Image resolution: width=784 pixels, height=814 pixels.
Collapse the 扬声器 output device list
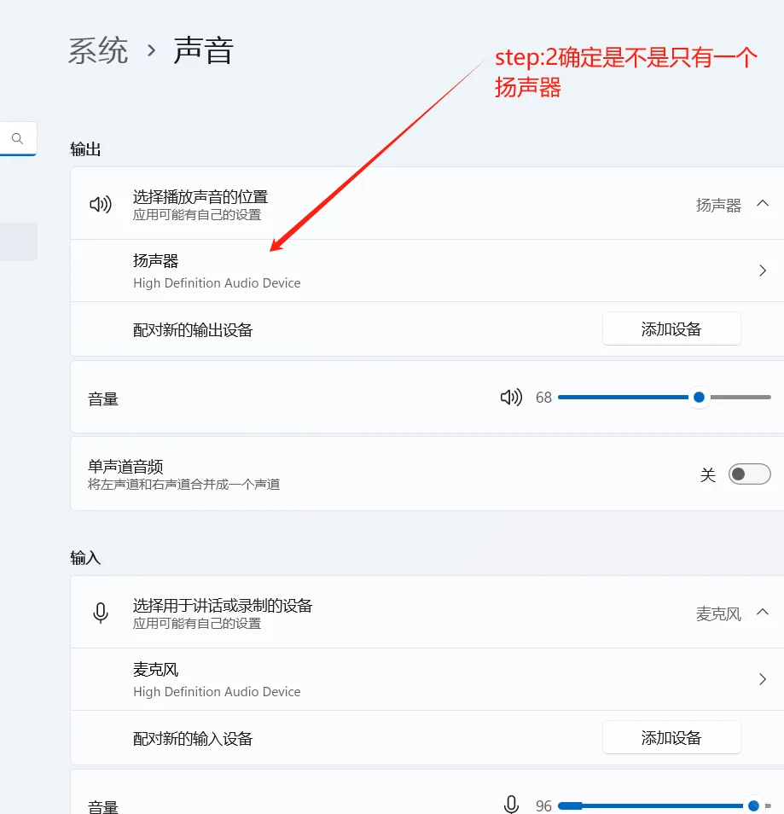click(x=764, y=204)
